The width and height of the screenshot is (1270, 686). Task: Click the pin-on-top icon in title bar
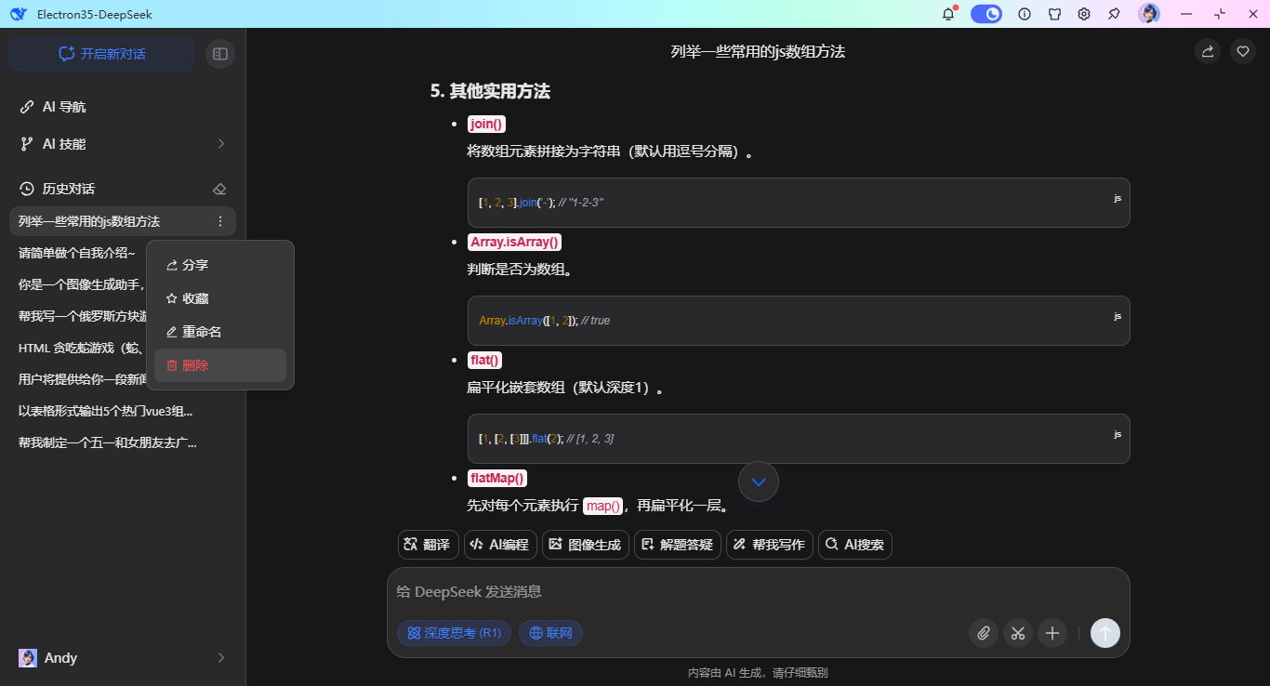click(1113, 14)
